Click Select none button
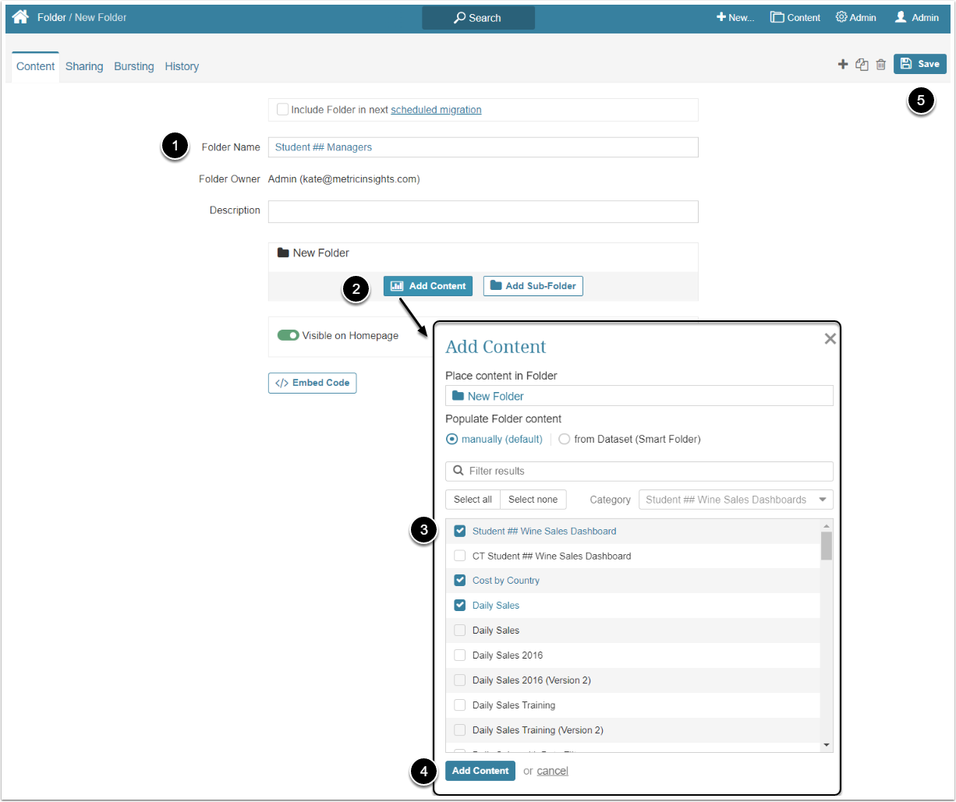Image resolution: width=956 pixels, height=802 pixels. point(533,500)
